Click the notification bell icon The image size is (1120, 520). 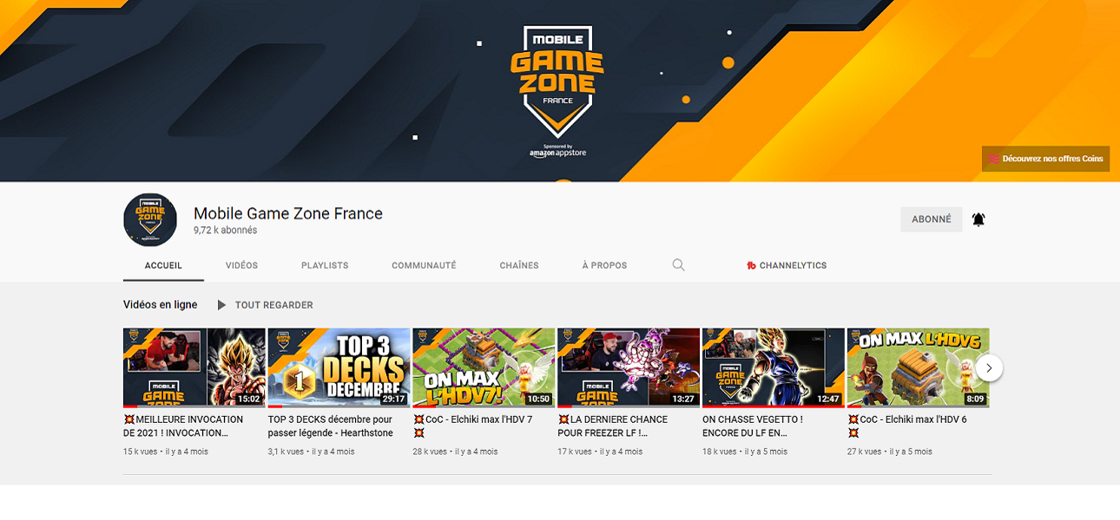coord(978,219)
